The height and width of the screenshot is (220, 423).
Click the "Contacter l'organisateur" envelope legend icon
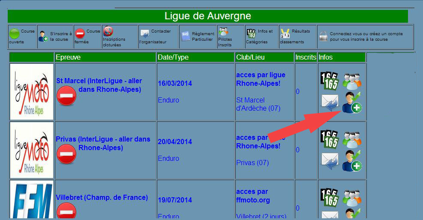(x=145, y=34)
